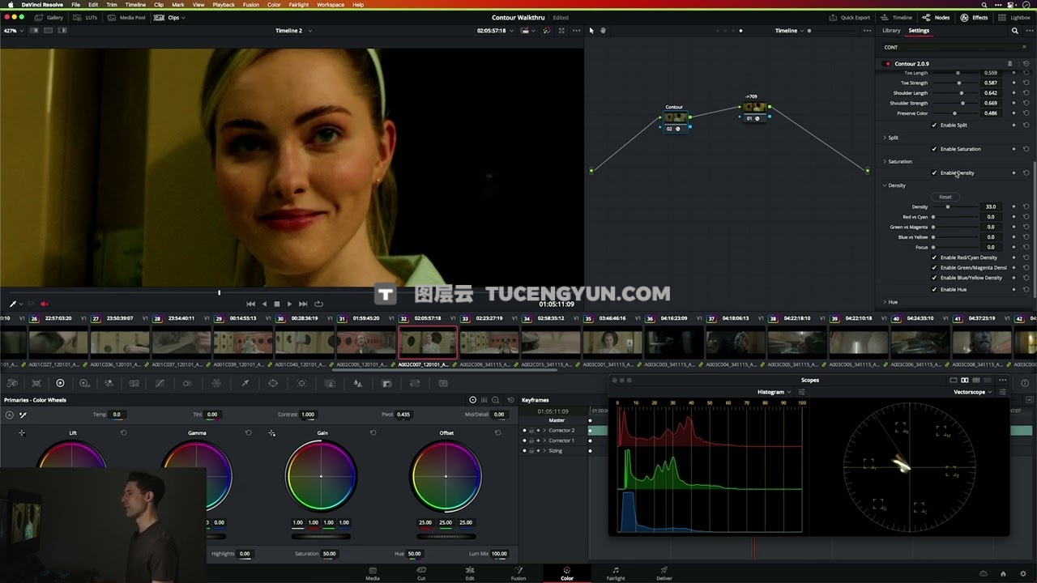Toggle the viewer audio mute icon

pyautogui.click(x=45, y=304)
